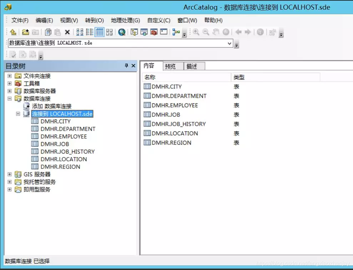
Task: Open the red ArcToolbox icon
Action: pyautogui.click(x=154, y=32)
